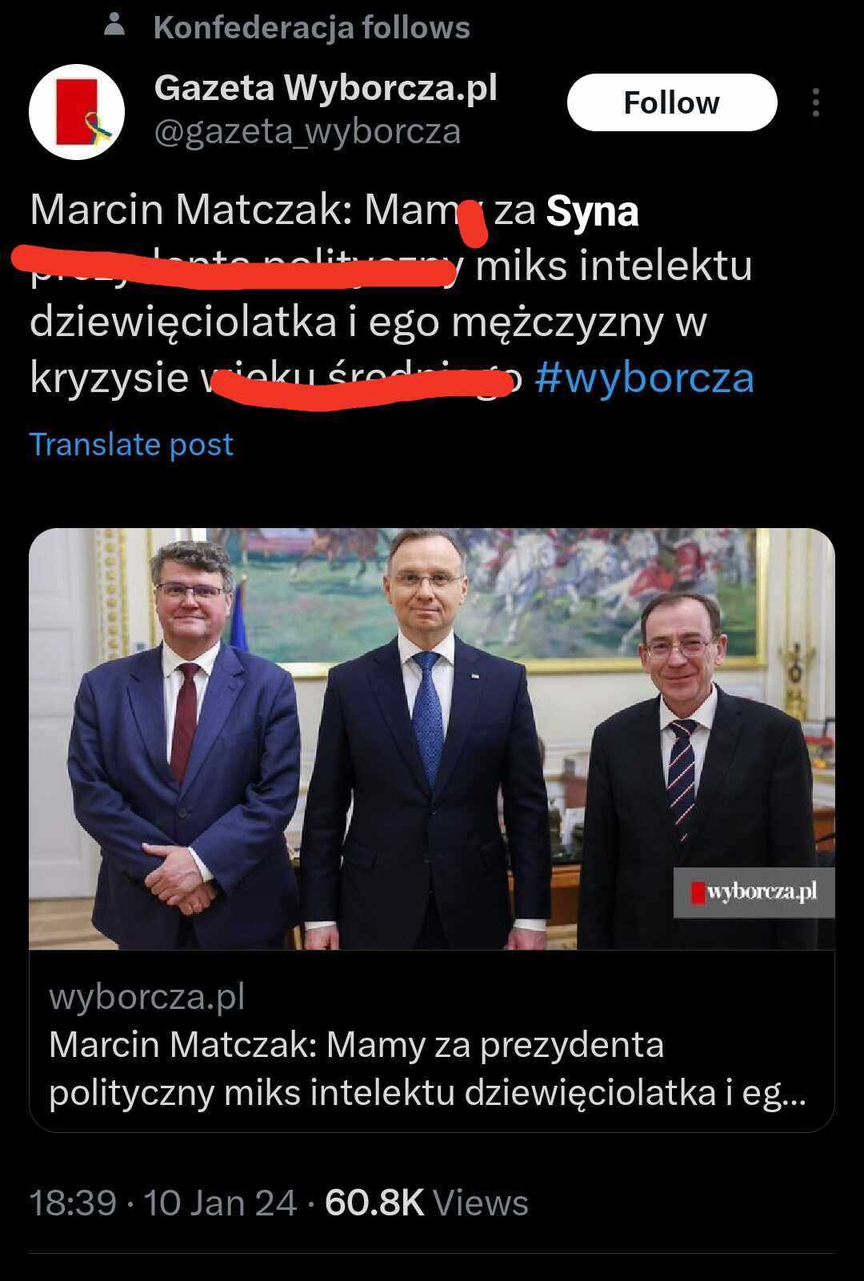This screenshot has width=864, height=1281.
Task: Tap the three-dot more options icon
Action: (815, 103)
